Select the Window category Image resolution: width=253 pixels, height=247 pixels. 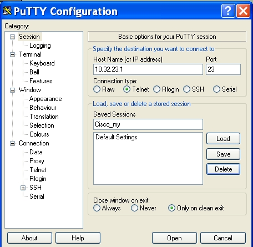[x=30, y=90]
